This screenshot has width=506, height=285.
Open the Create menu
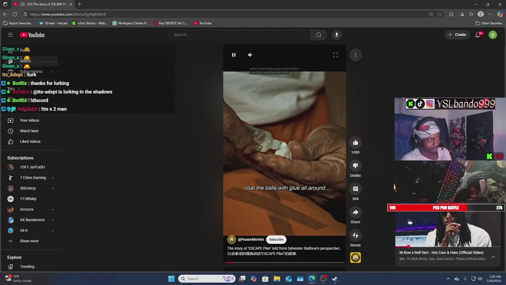(457, 35)
